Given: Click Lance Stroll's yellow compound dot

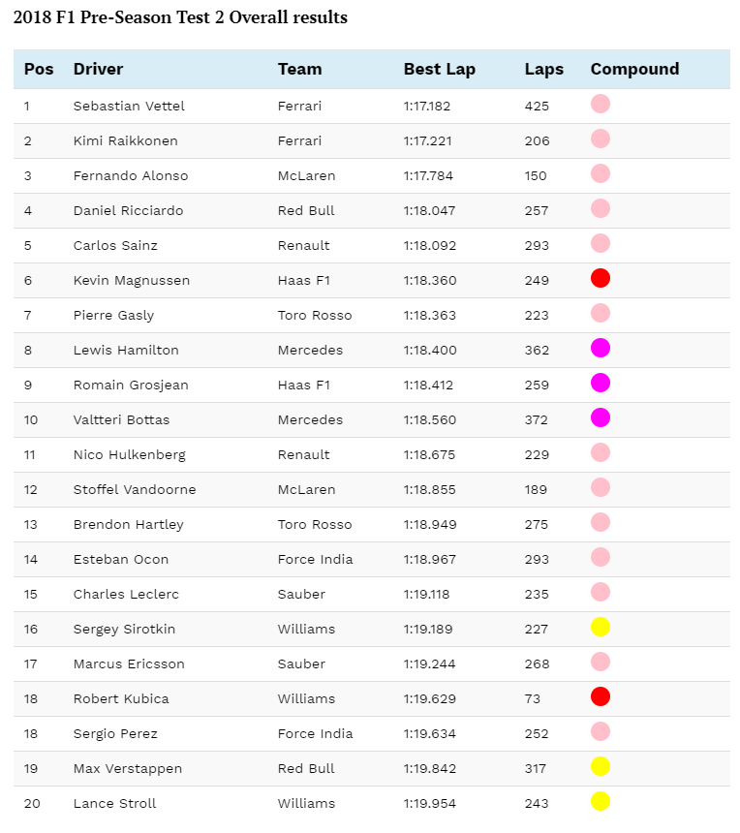Looking at the screenshot, I should coord(601,801).
